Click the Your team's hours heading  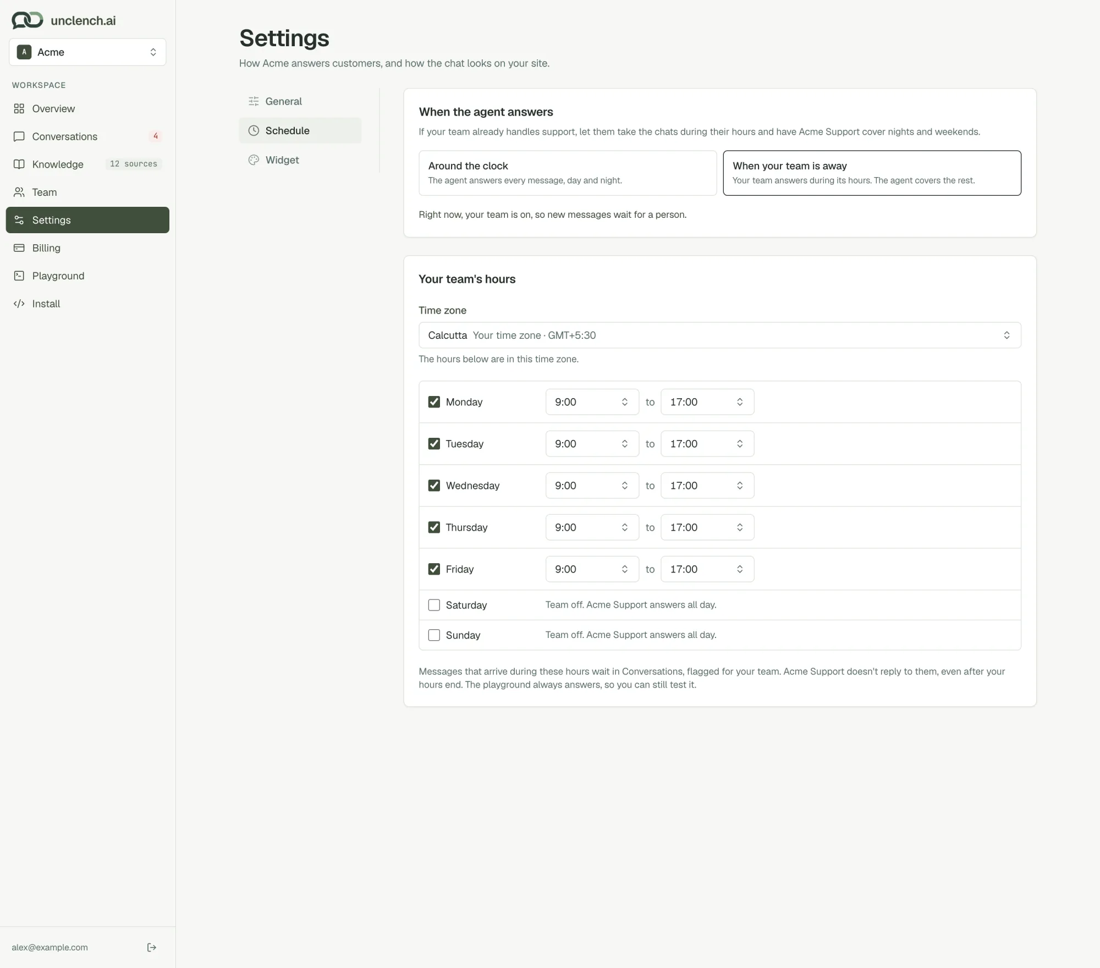click(x=467, y=279)
